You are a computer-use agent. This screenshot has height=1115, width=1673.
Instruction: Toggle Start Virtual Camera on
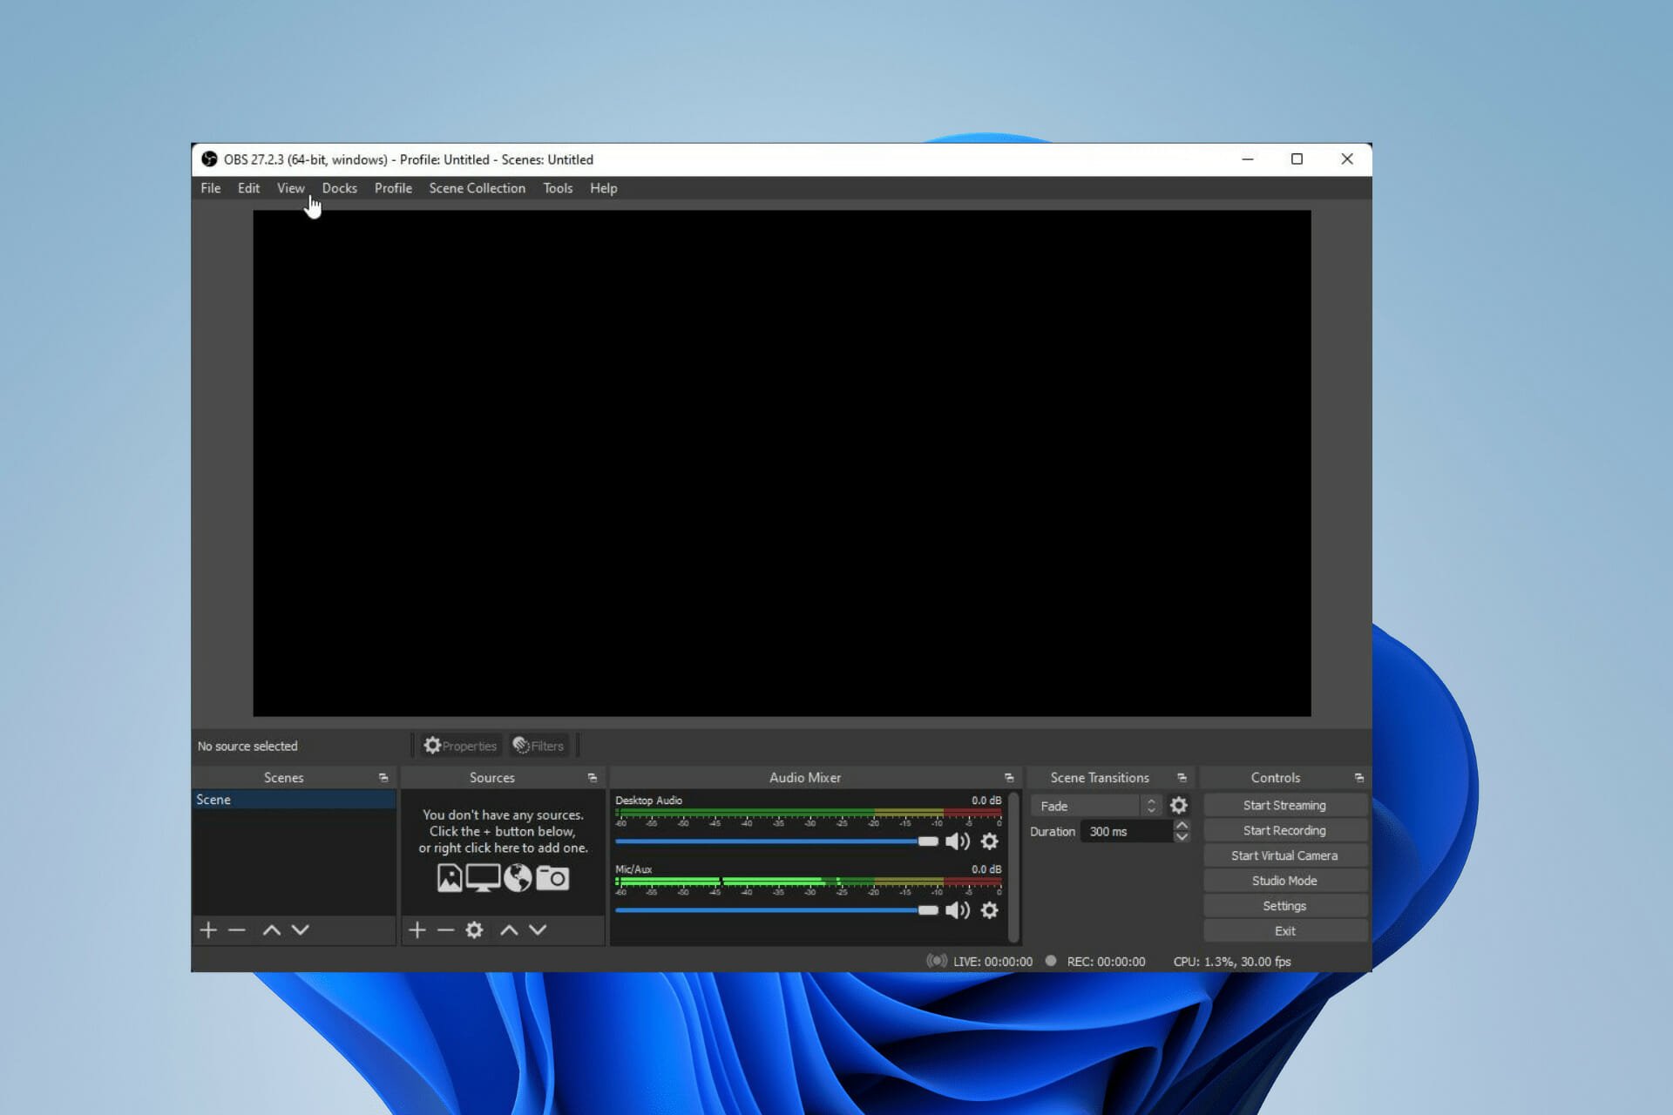click(x=1284, y=855)
